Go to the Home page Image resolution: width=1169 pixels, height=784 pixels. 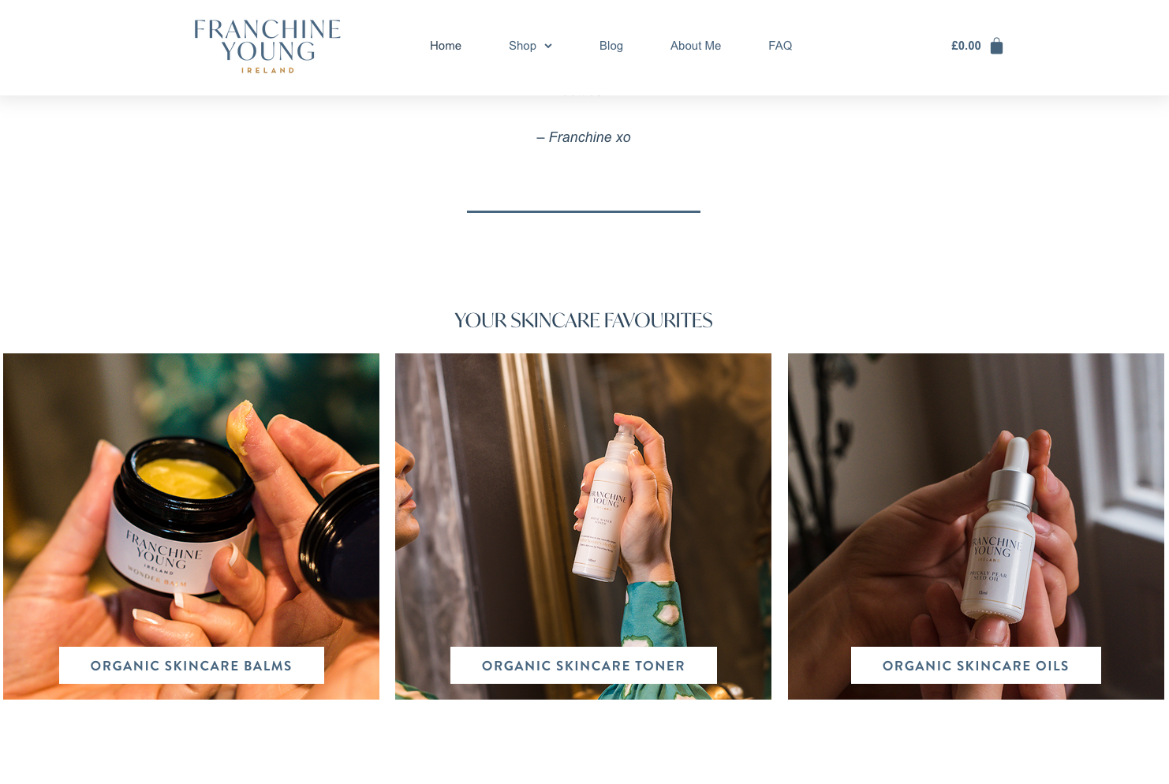coord(446,46)
